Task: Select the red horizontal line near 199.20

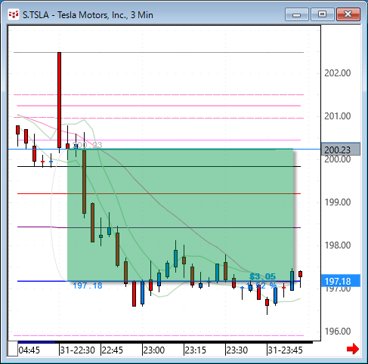Action: click(159, 193)
